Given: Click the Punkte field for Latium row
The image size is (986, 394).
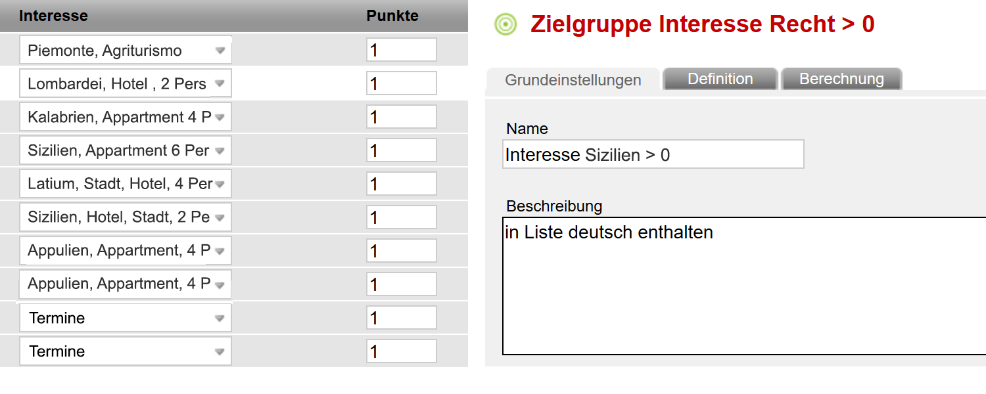Looking at the screenshot, I should point(402,185).
